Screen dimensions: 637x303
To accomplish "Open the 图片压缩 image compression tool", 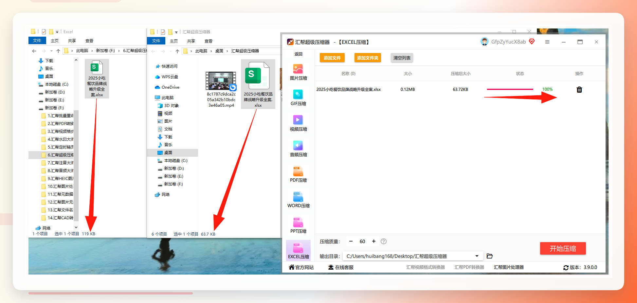I will pyautogui.click(x=298, y=72).
